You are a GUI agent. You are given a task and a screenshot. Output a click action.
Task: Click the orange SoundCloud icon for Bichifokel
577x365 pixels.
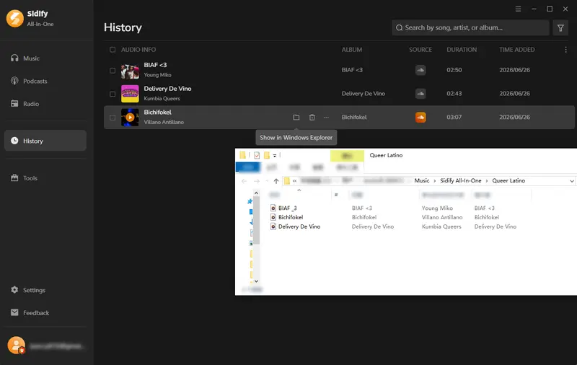click(420, 118)
